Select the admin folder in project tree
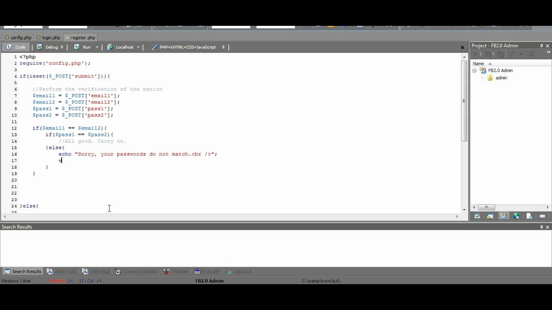The height and width of the screenshot is (310, 552). 497,78
